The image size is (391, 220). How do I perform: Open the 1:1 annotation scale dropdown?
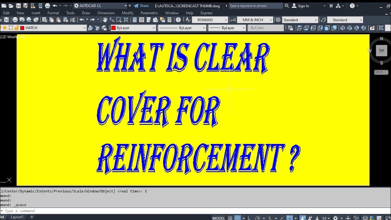tap(326, 218)
